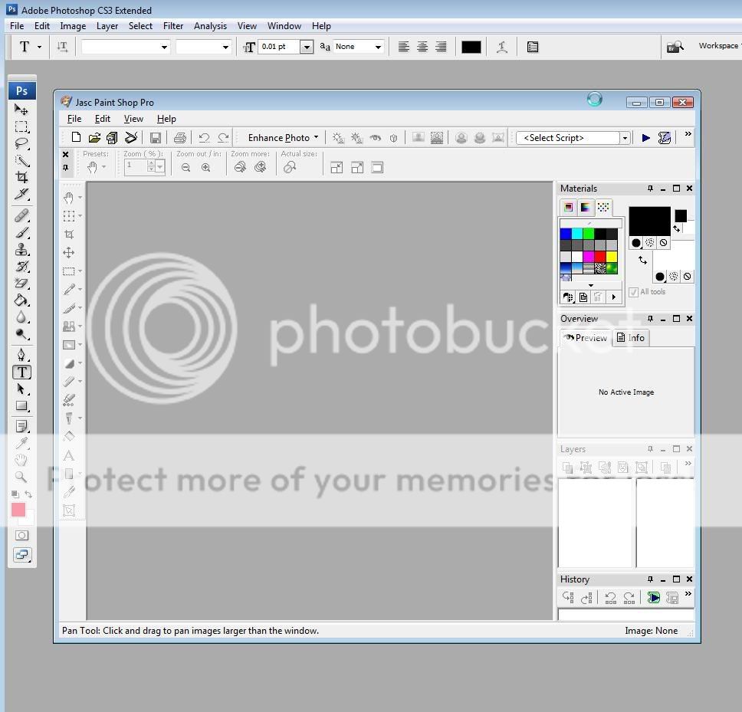The width and height of the screenshot is (742, 712).
Task: Click the Save icon in Paint Shop Pro
Action: pos(155,138)
